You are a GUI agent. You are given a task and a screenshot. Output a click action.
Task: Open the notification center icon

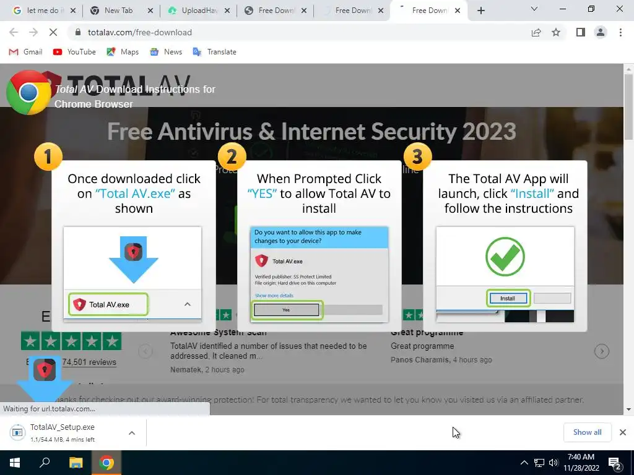615,463
